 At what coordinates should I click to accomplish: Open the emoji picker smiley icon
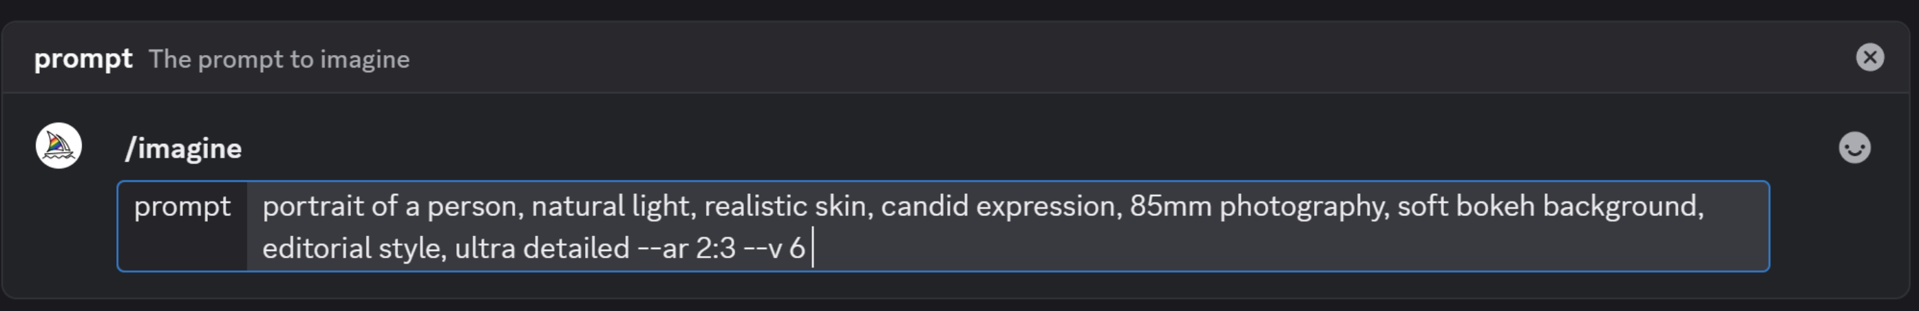pos(1854,147)
